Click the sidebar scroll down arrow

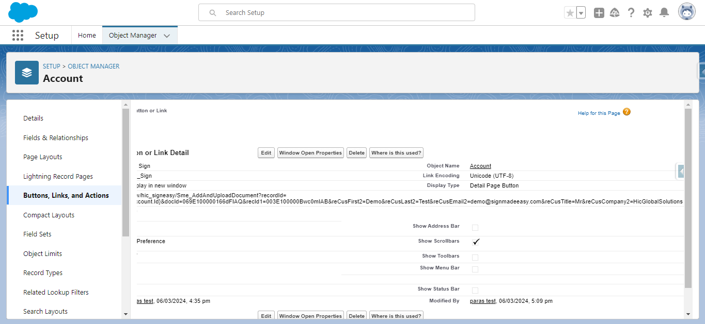(126, 314)
